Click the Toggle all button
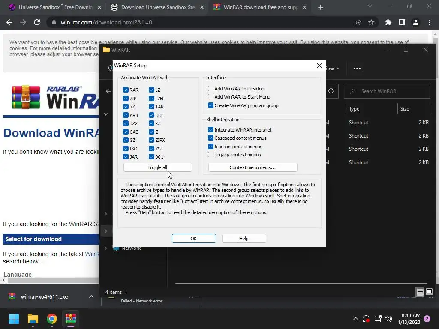This screenshot has width=439, height=329. coord(157,167)
